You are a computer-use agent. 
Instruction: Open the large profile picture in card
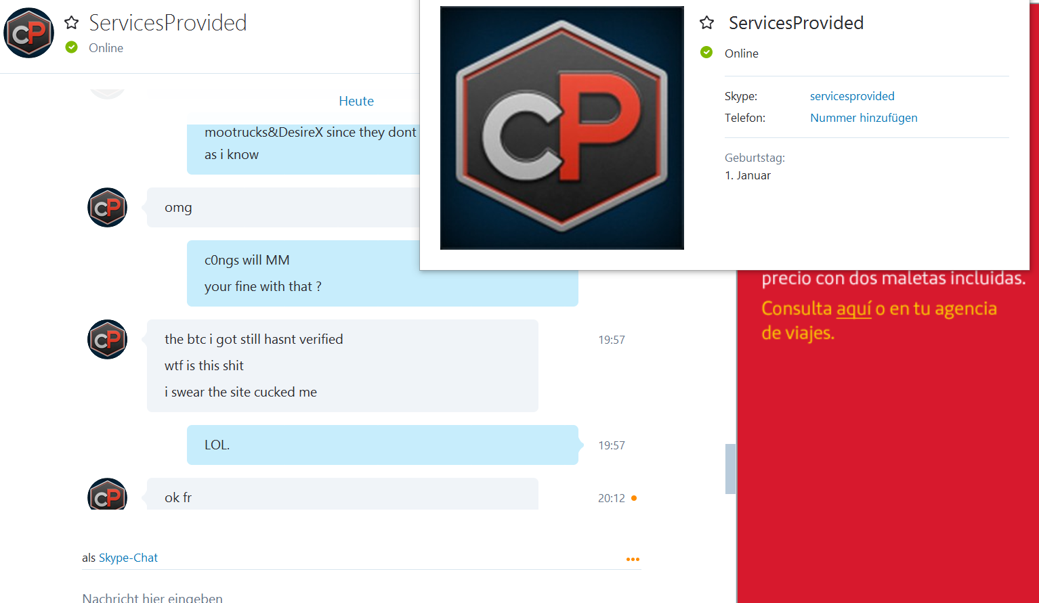[x=561, y=128]
